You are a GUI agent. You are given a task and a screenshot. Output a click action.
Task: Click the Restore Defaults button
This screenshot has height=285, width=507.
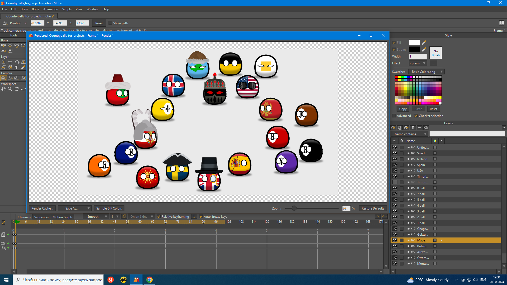[x=373, y=208]
